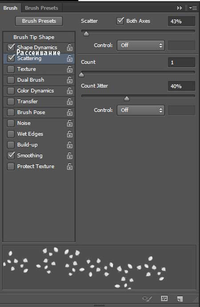
Task: Click the Count Jitter slider handle
Action: click(x=127, y=98)
